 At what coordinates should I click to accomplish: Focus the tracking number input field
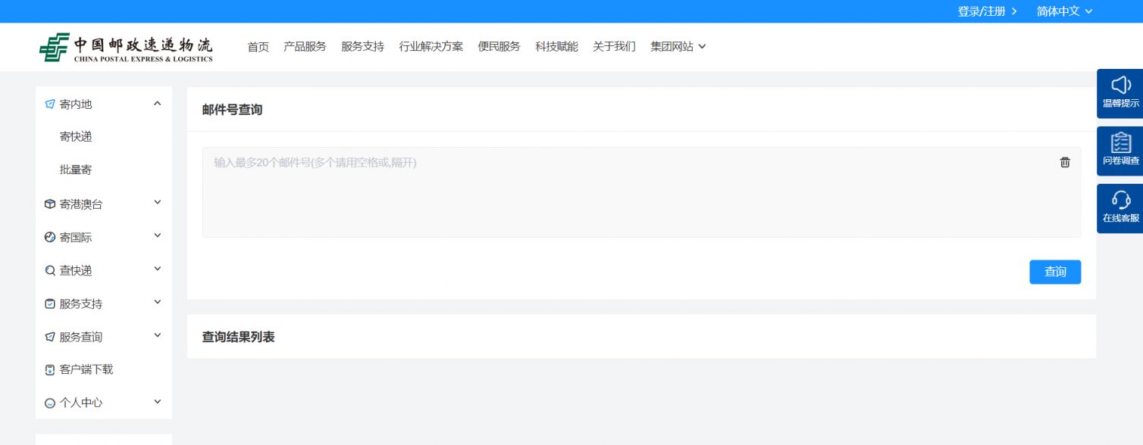(x=641, y=192)
